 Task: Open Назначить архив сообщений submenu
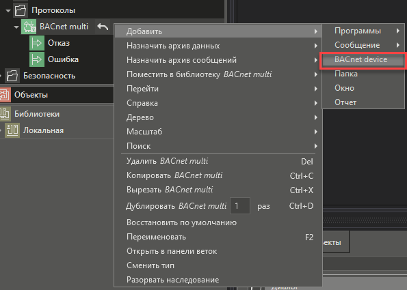tap(218, 60)
